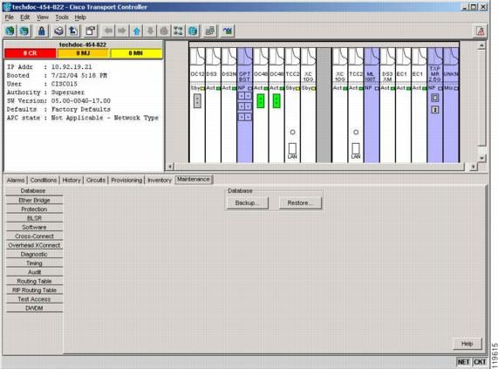Open the View menu
This screenshot has width=498, height=369.
click(42, 17)
